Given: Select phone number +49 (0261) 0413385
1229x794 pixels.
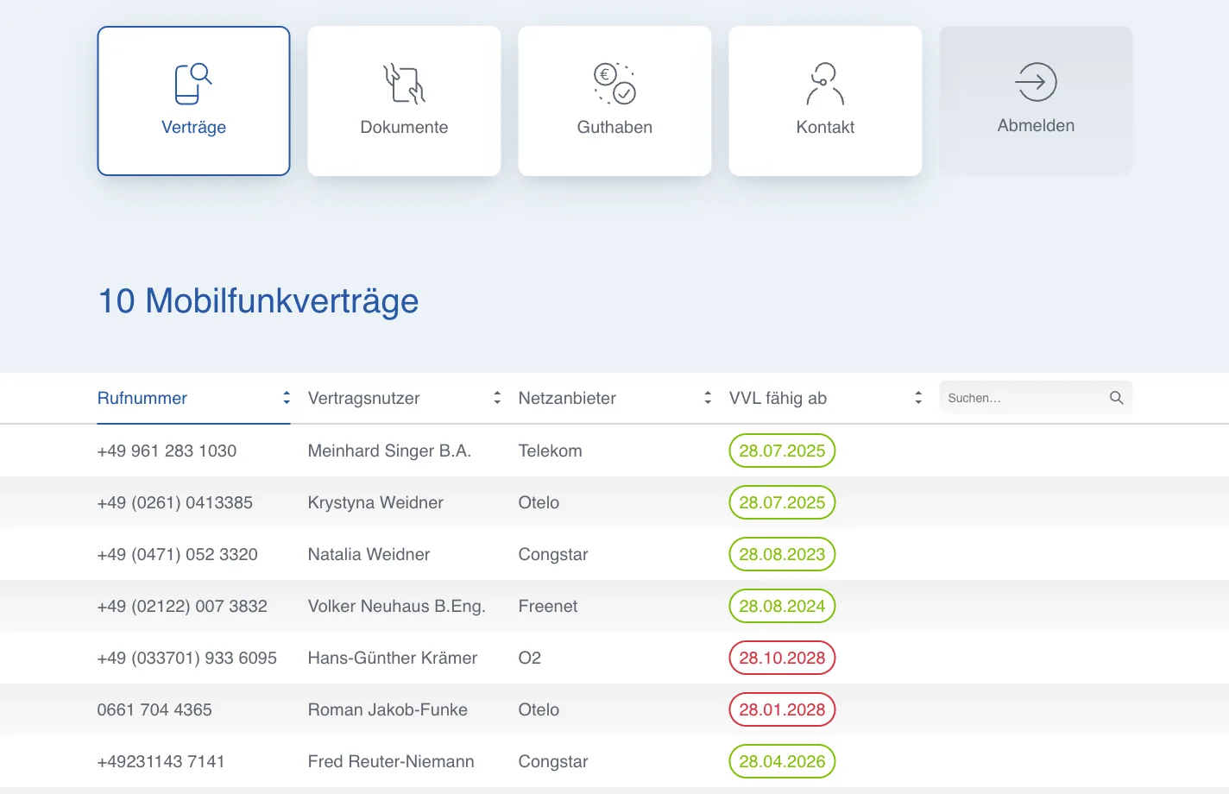Looking at the screenshot, I should (175, 502).
